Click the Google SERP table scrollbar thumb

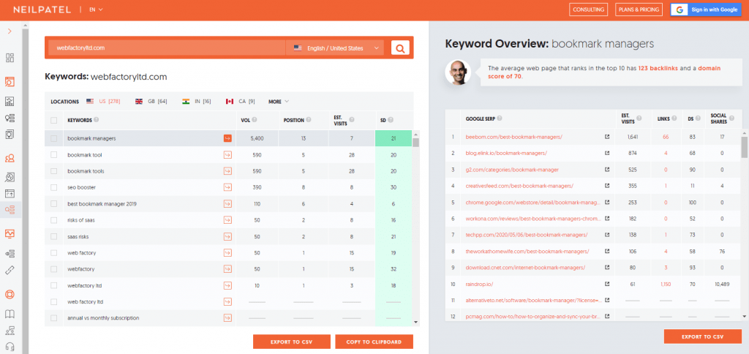[744, 147]
